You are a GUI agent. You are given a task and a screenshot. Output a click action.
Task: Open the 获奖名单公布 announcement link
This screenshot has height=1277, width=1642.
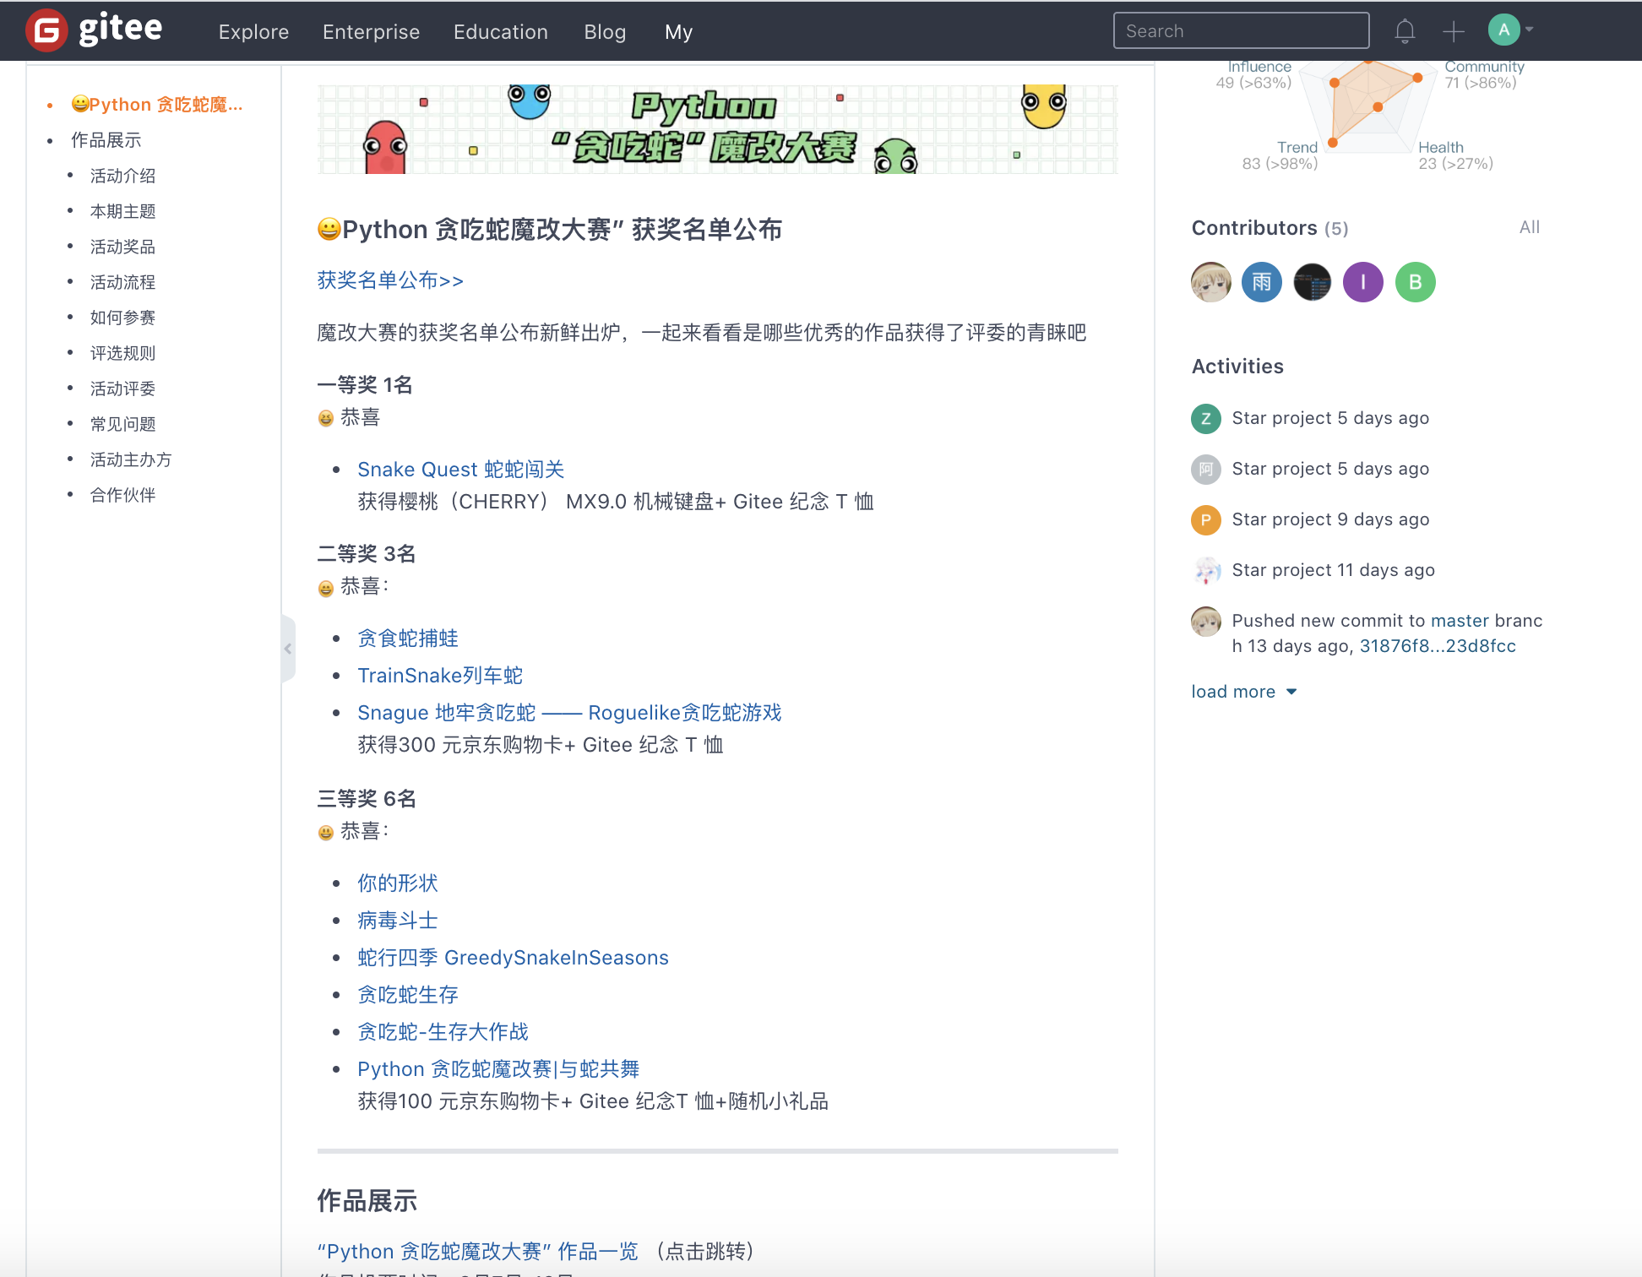[x=389, y=280]
